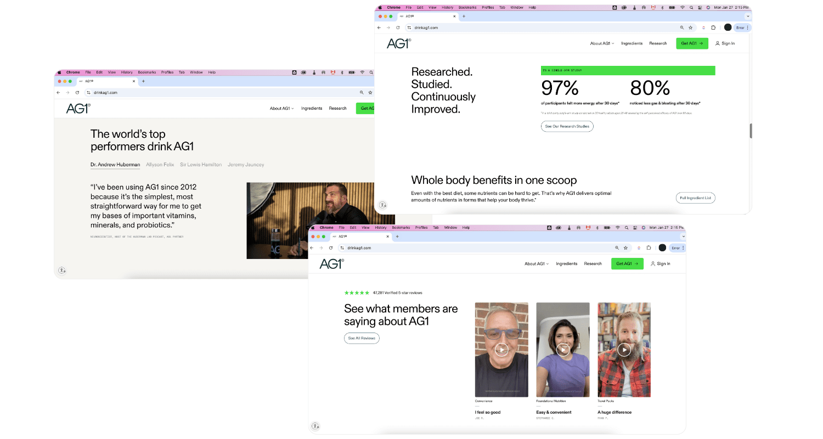823x439 pixels.
Task: Click accessibility icon in the reviews window
Action: coord(315,426)
